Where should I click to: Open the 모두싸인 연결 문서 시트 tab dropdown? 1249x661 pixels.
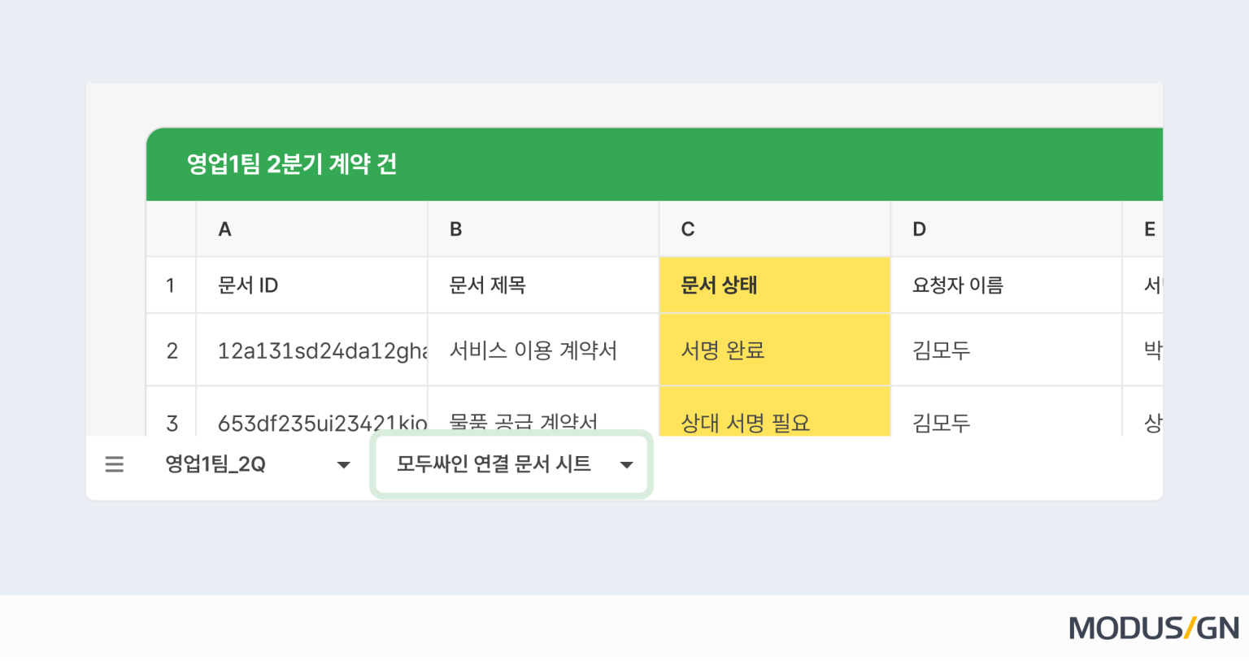pyautogui.click(x=626, y=464)
